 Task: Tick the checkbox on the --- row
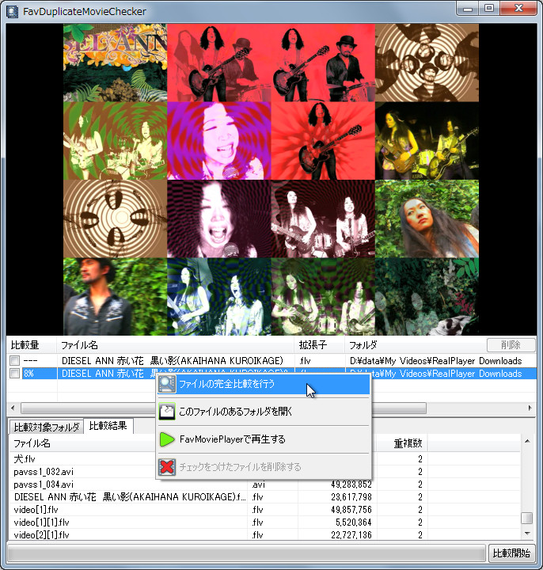click(x=14, y=361)
